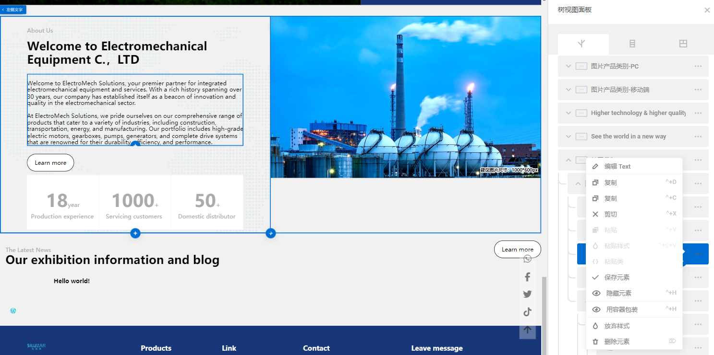Select 删除元素 in the context menu

(x=617, y=342)
